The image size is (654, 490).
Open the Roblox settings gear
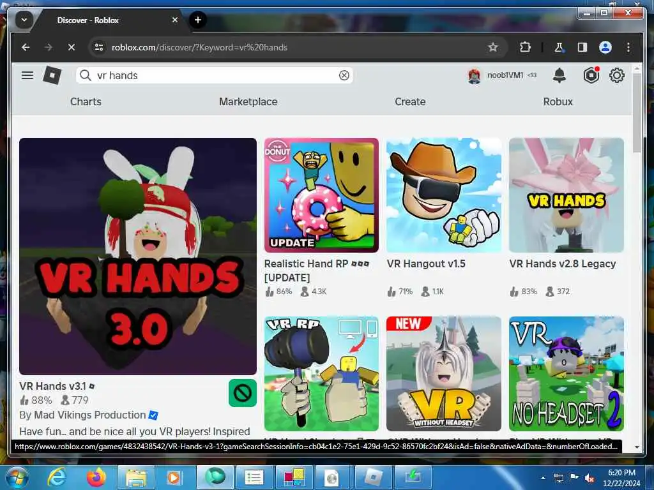[x=617, y=75]
